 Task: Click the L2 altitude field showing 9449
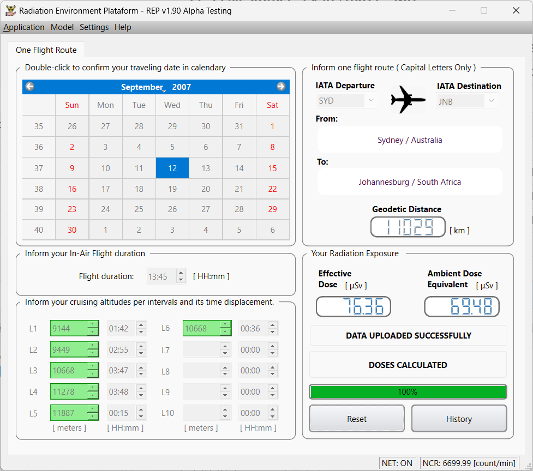68,349
